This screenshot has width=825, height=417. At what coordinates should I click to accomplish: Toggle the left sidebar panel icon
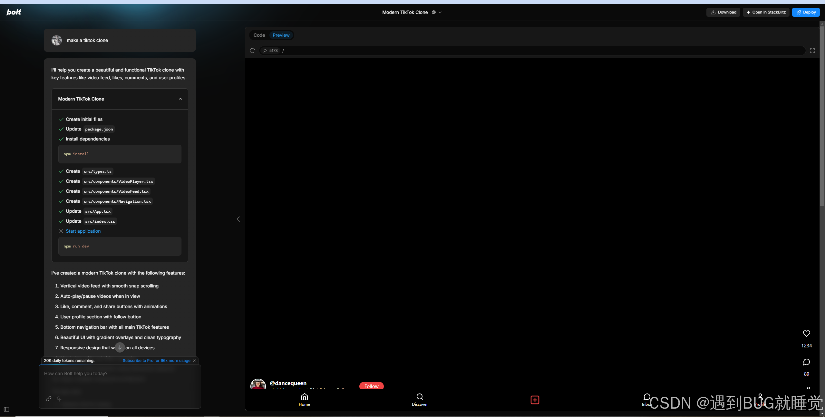6,409
